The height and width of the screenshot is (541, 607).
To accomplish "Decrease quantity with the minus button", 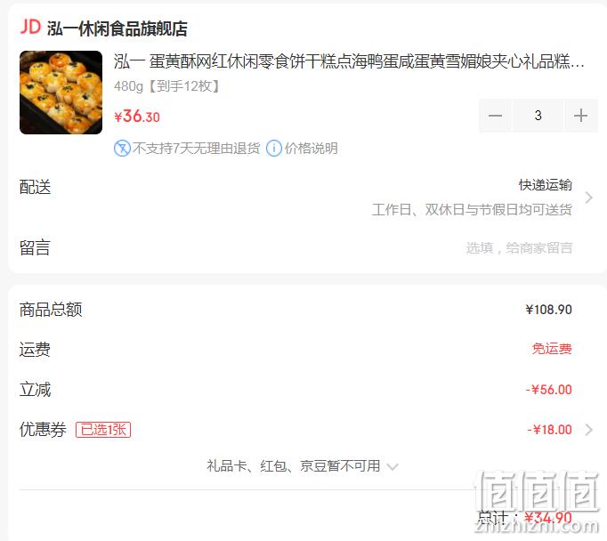I will (x=495, y=116).
